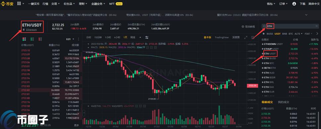
Task: Open the favorites star filter tab
Action: click(x=264, y=34)
